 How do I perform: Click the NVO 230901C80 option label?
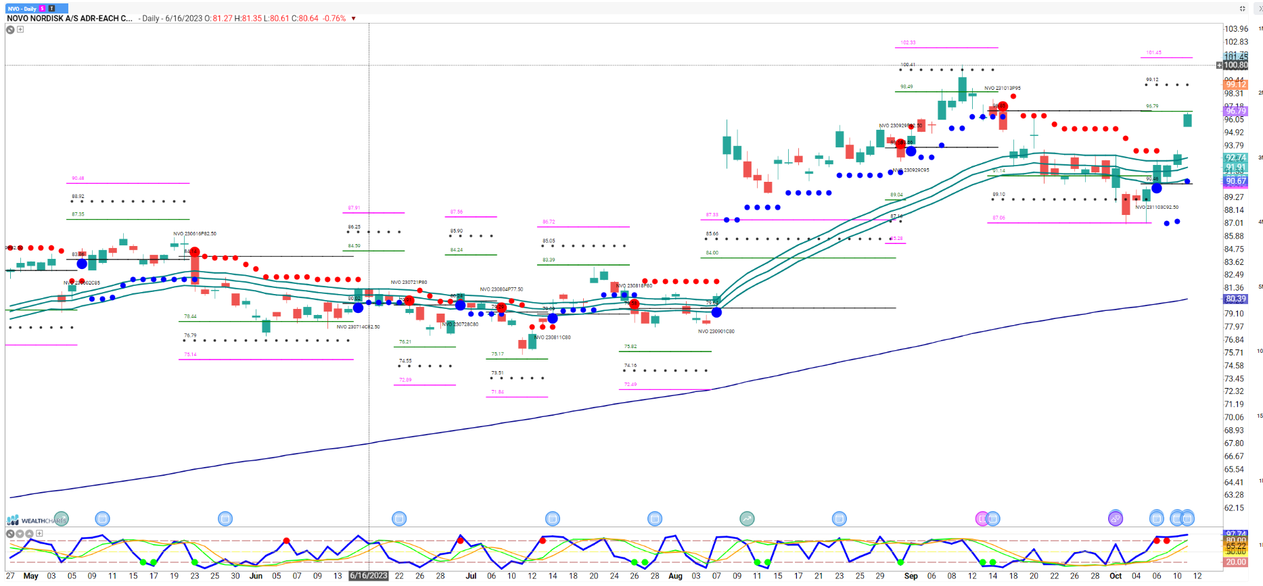tap(716, 331)
